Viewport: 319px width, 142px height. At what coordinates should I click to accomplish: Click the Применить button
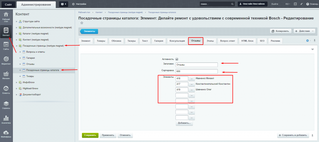tap(108, 135)
